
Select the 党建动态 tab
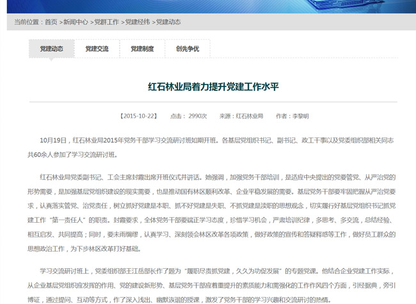point(51,49)
